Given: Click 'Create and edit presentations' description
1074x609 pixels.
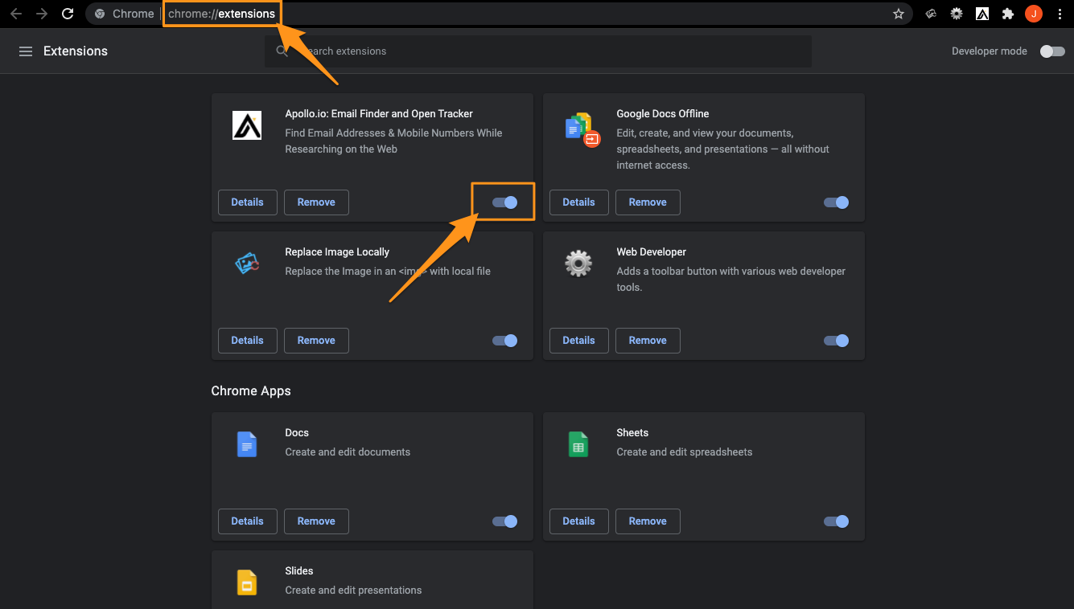Looking at the screenshot, I should [353, 591].
